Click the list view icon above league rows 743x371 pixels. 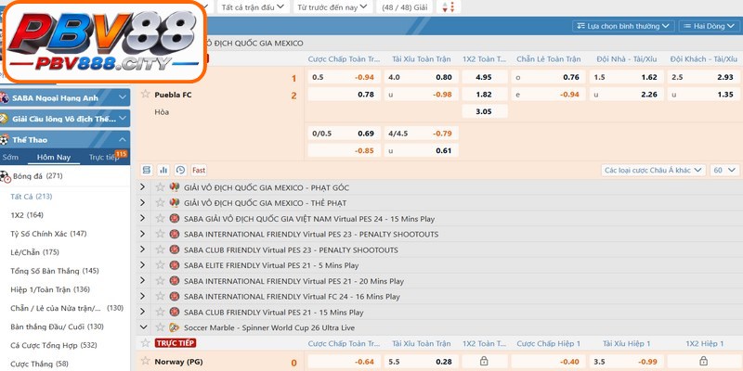tap(147, 170)
